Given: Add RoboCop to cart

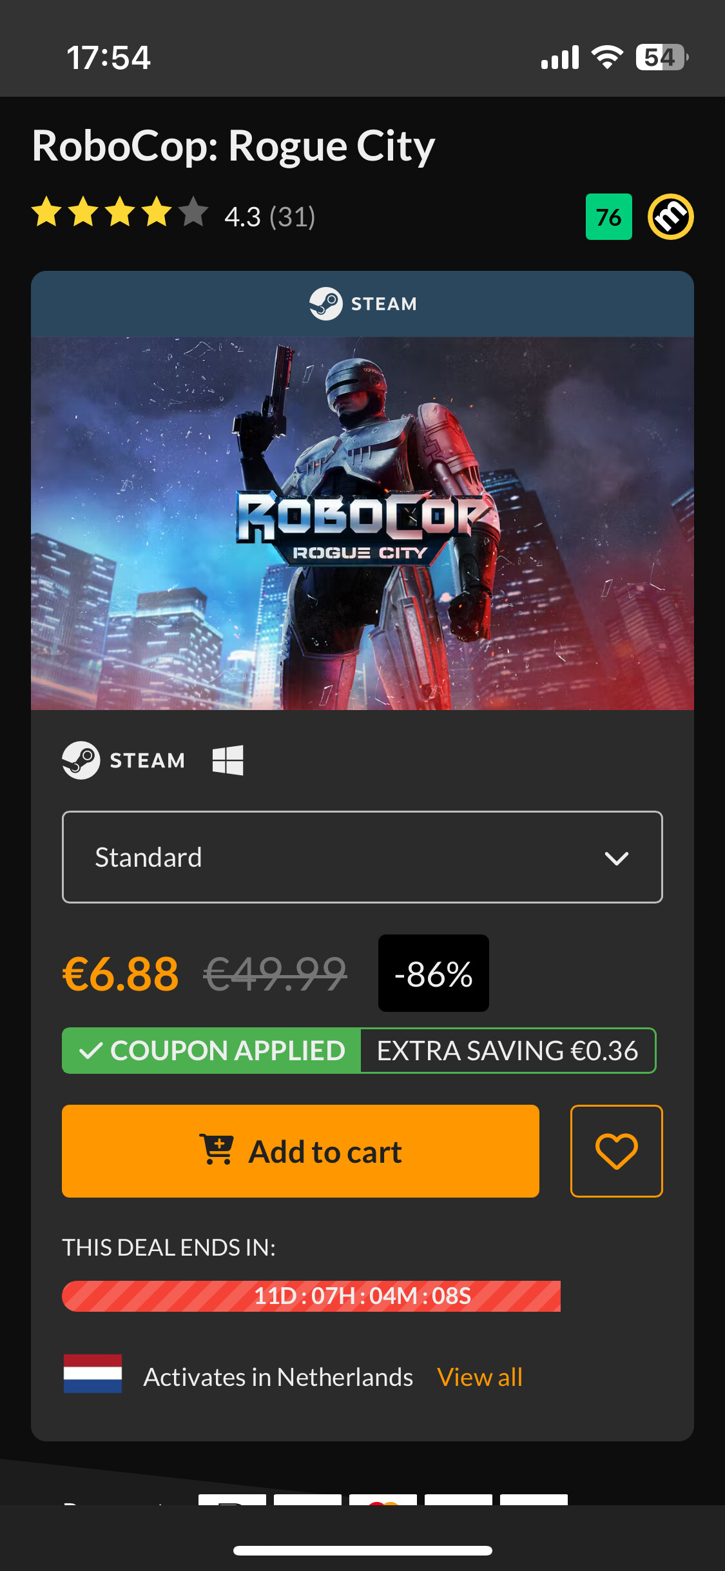Looking at the screenshot, I should point(300,1151).
